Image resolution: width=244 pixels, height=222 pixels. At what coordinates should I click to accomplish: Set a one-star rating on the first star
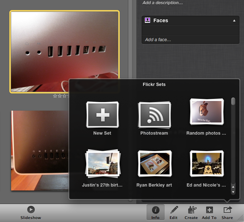(x=55, y=96)
